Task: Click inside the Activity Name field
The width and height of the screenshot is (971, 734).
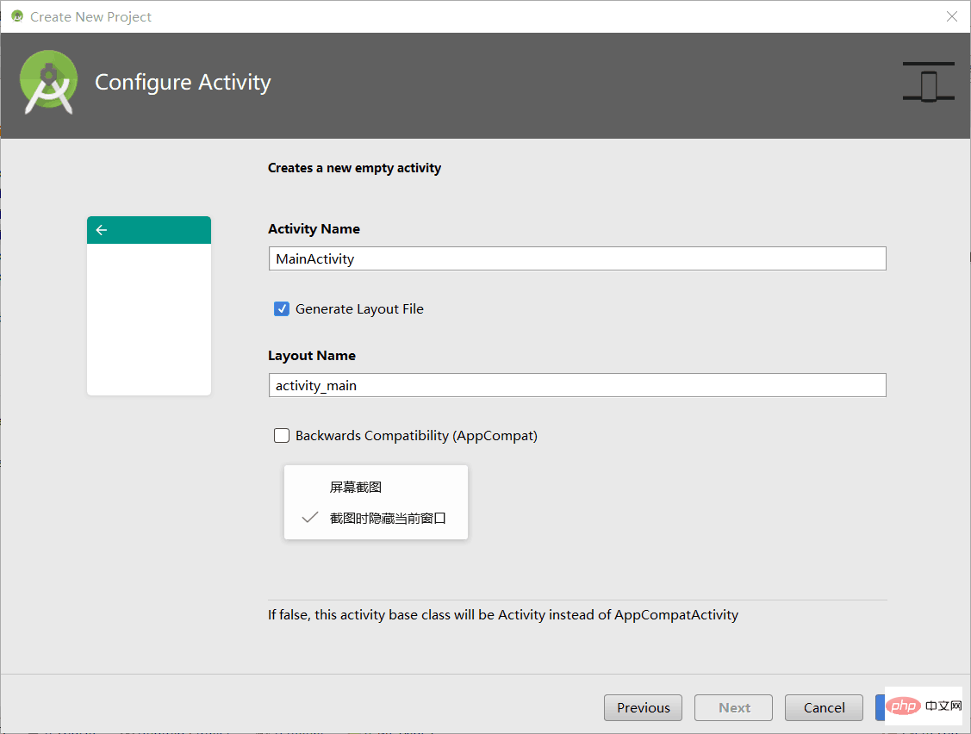Action: tap(576, 258)
